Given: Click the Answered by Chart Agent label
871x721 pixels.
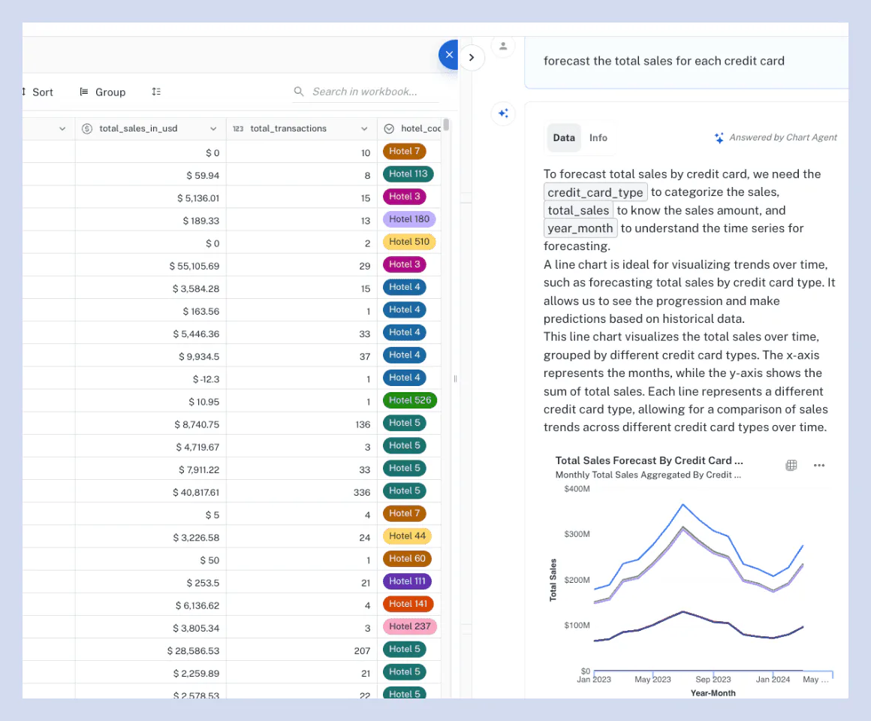Looking at the screenshot, I should point(782,137).
